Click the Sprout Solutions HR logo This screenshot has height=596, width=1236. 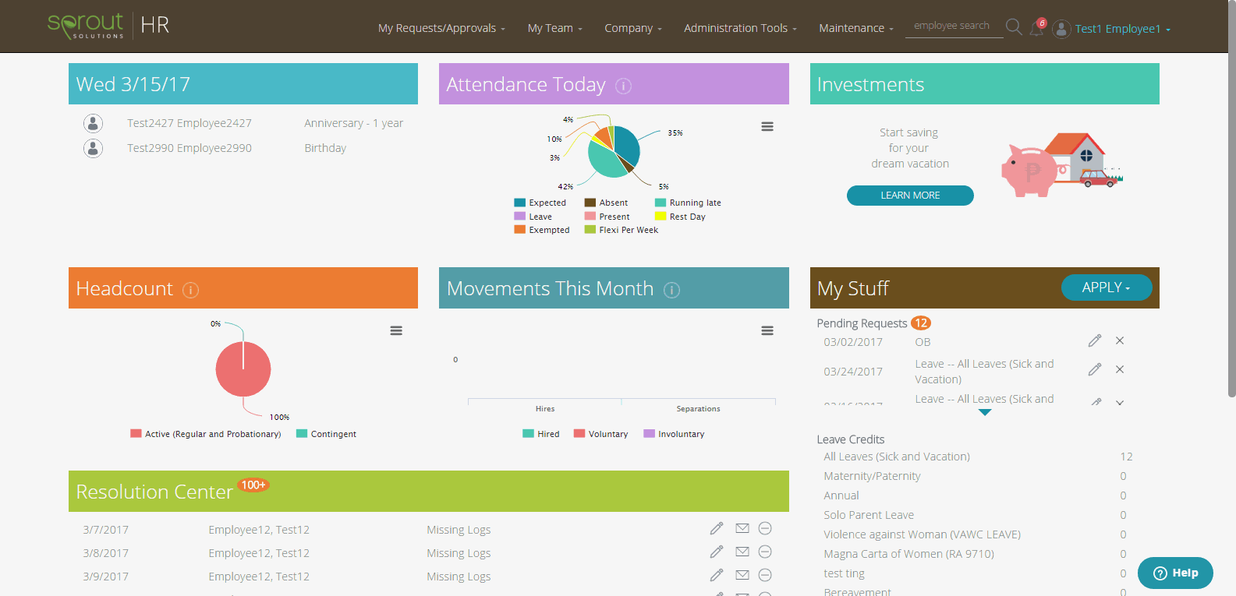click(108, 26)
